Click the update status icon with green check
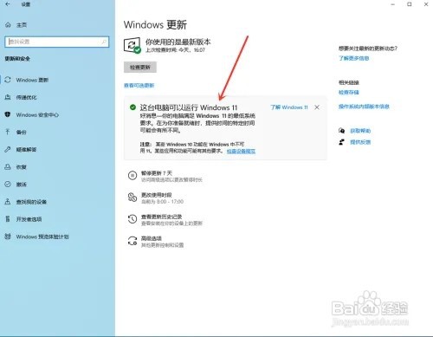 point(132,46)
